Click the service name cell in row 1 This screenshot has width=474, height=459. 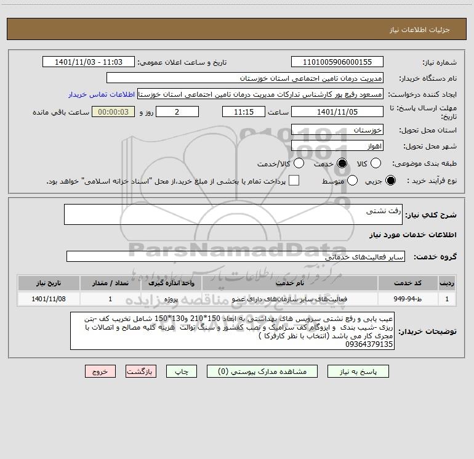290,299
